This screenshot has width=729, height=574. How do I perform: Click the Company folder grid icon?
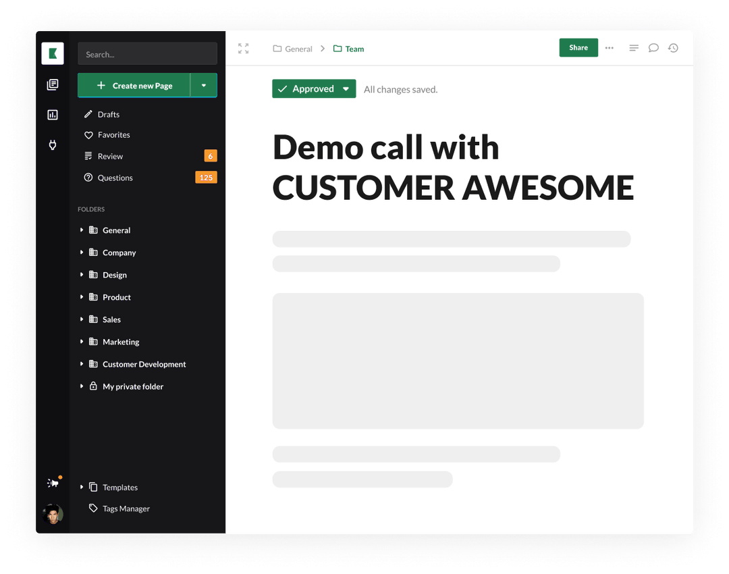point(93,252)
